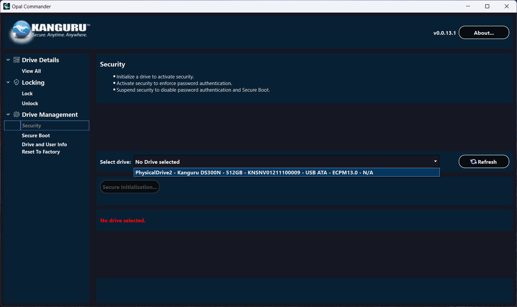
Task: Click 'Activate security to enforce password' text
Action: pyautogui.click(x=174, y=83)
